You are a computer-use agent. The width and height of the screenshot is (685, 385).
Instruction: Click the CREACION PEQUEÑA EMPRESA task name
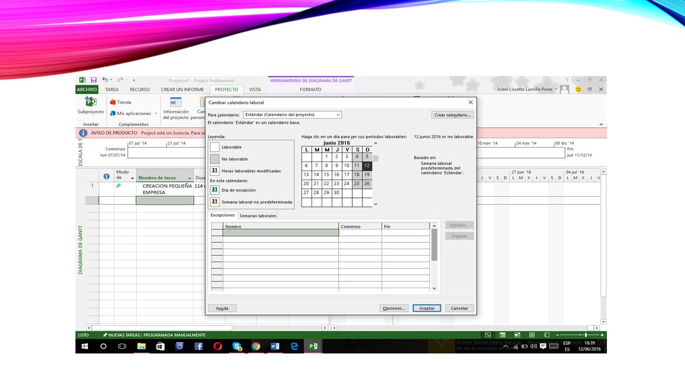[x=167, y=189]
